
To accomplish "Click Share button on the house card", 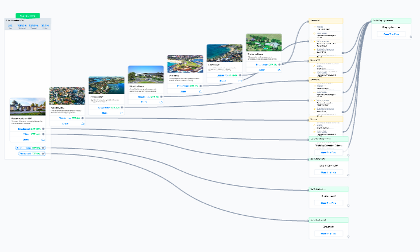I will click(x=28, y=139).
